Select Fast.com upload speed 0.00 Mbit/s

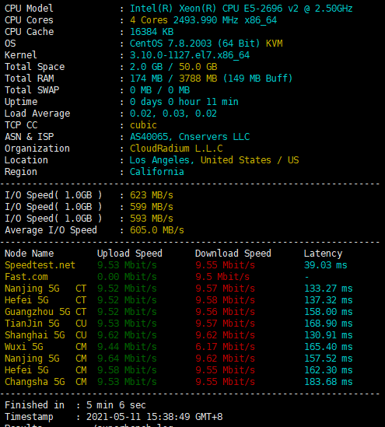point(127,277)
